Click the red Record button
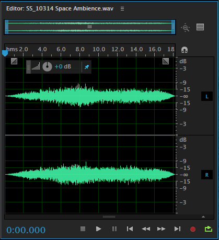 click(x=193, y=229)
